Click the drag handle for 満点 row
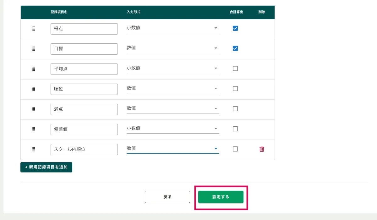This screenshot has width=377, height=220. [33, 109]
